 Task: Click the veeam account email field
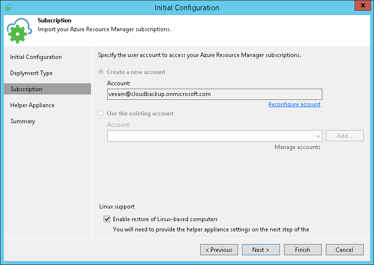coord(214,94)
